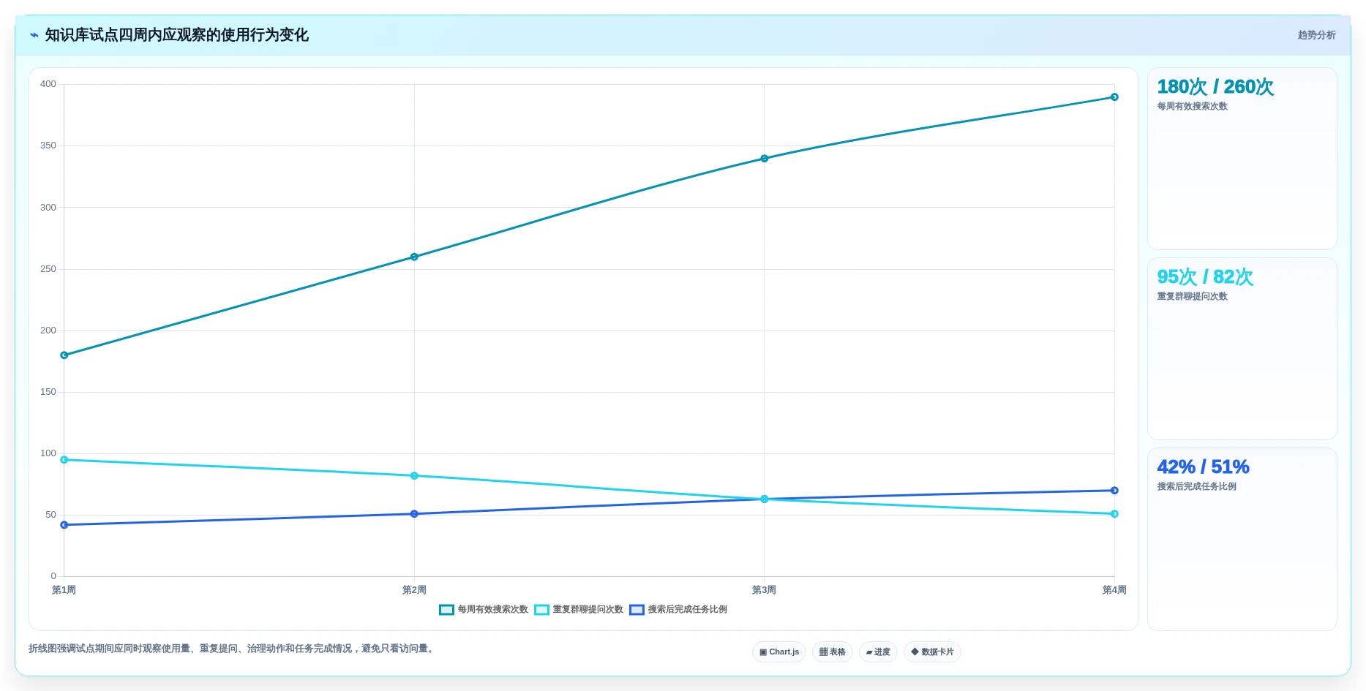The image size is (1366, 691).
Task: Click the 表格 tag chip
Action: 833,652
